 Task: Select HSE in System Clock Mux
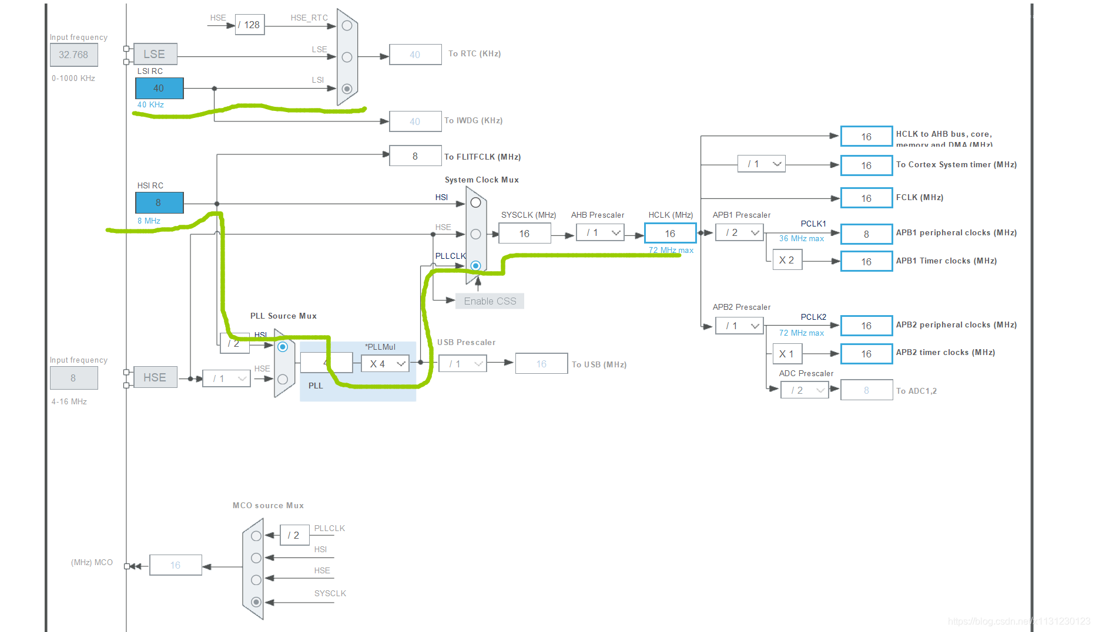tap(475, 234)
